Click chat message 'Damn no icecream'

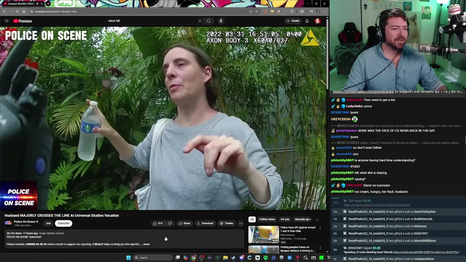click(x=376, y=185)
